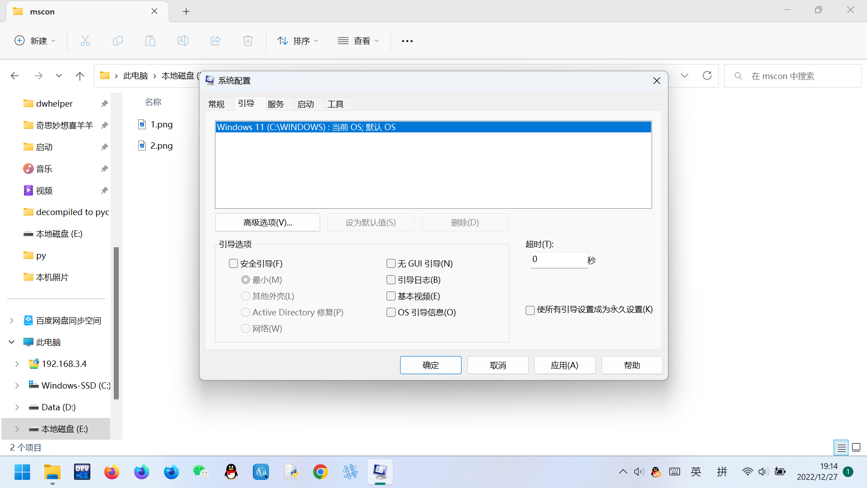
Task: Tick 使所有引导设置成为永久设置(K) checkbox
Action: [530, 310]
